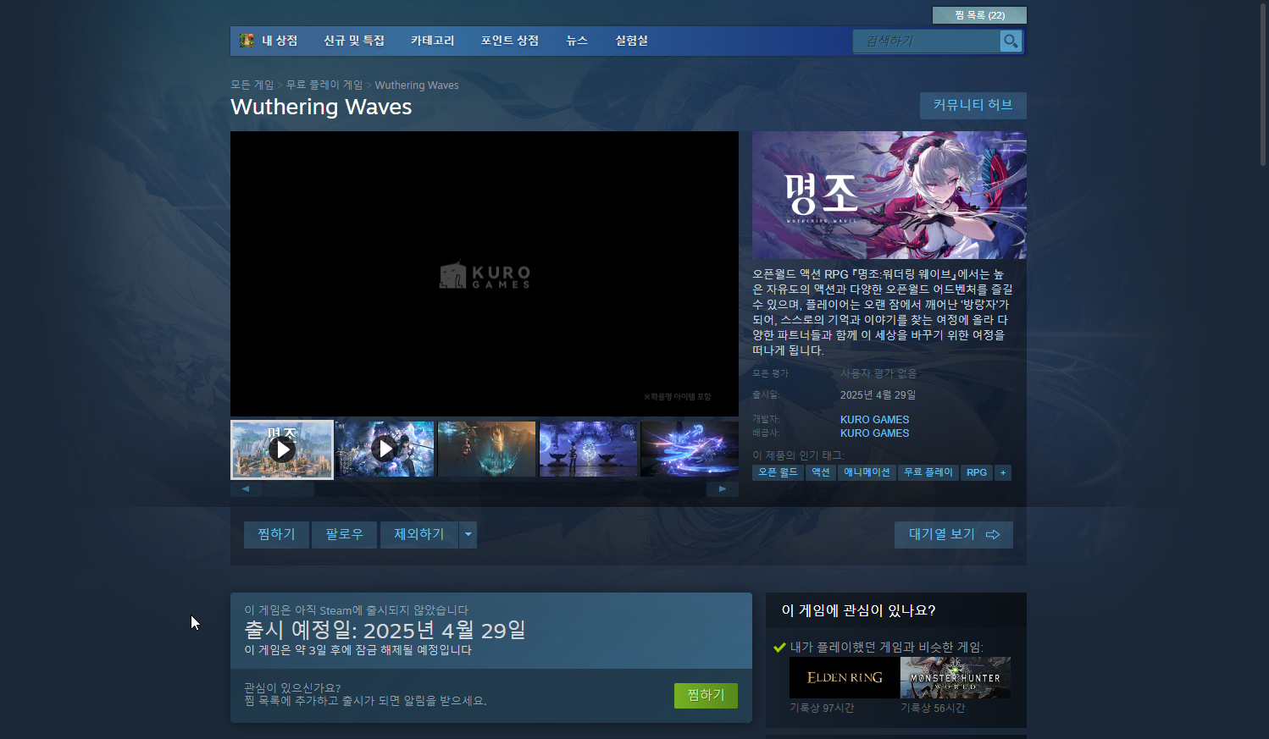Click in the 검색하기 search field
Screen dimensions: 1269x739
click(x=927, y=41)
